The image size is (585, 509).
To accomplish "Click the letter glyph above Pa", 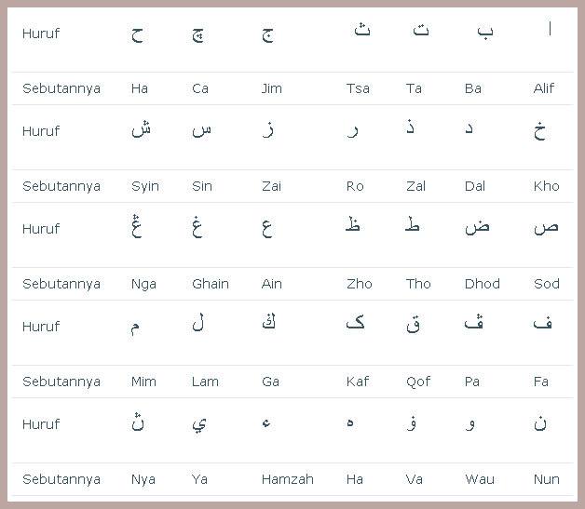I will coord(474,322).
